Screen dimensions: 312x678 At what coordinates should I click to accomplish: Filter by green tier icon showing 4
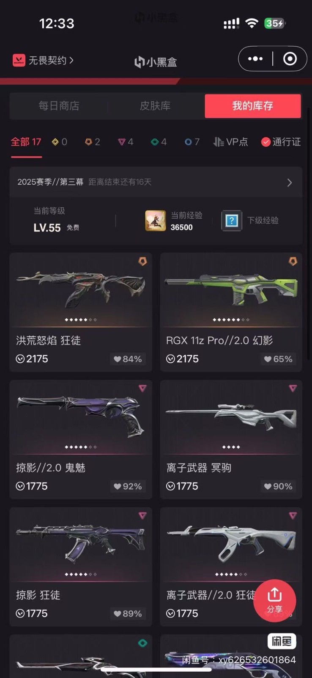point(159,142)
